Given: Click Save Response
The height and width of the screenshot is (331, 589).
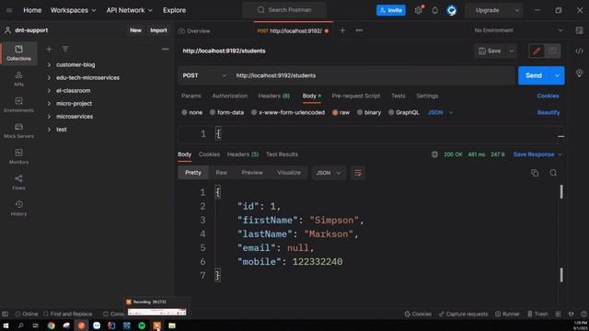Looking at the screenshot, I should pyautogui.click(x=534, y=154).
